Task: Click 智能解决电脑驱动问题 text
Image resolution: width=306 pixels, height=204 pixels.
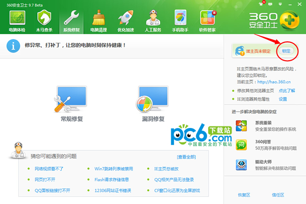Action: click(x=275, y=168)
